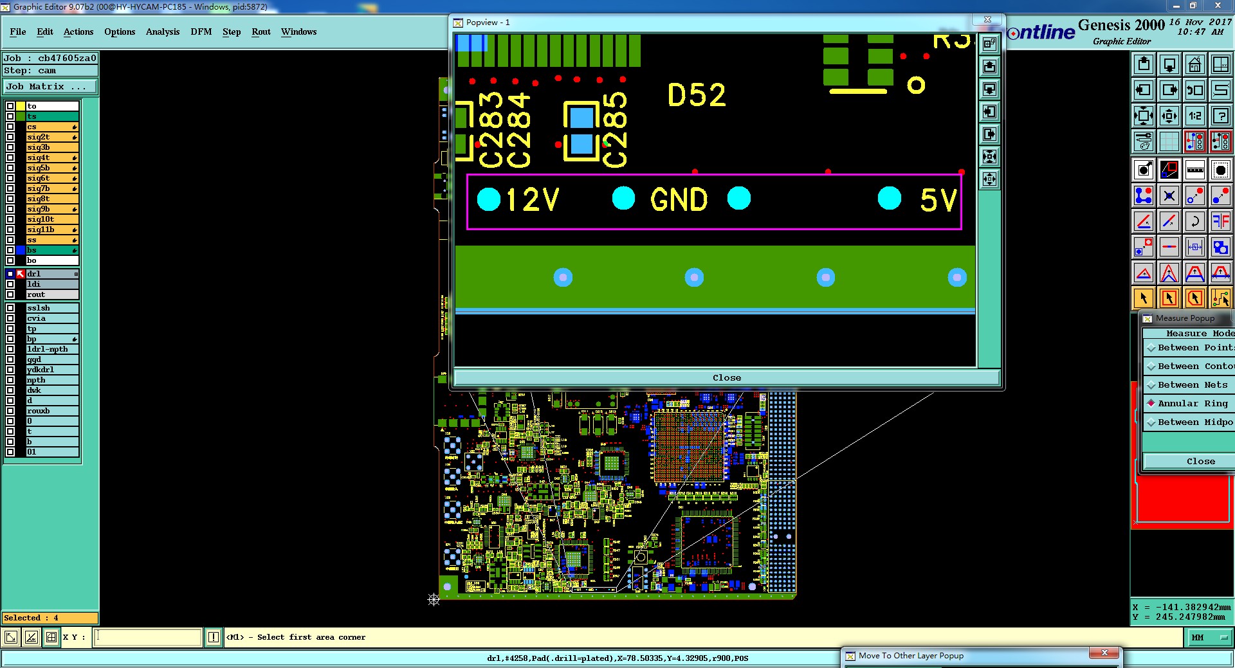
Task: Open the DFM menu
Action: (201, 32)
